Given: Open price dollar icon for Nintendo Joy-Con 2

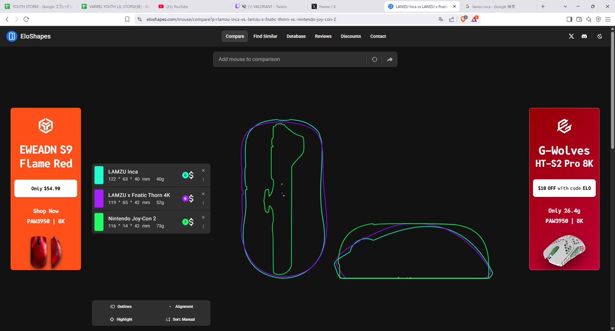Looking at the screenshot, I should tap(191, 222).
